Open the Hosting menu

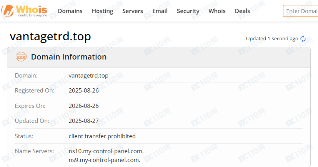102,11
